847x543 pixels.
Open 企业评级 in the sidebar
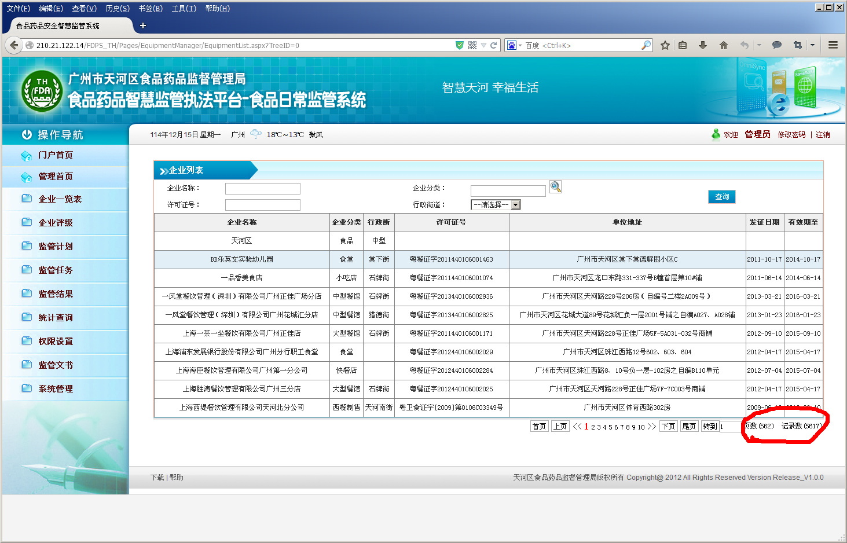(56, 223)
